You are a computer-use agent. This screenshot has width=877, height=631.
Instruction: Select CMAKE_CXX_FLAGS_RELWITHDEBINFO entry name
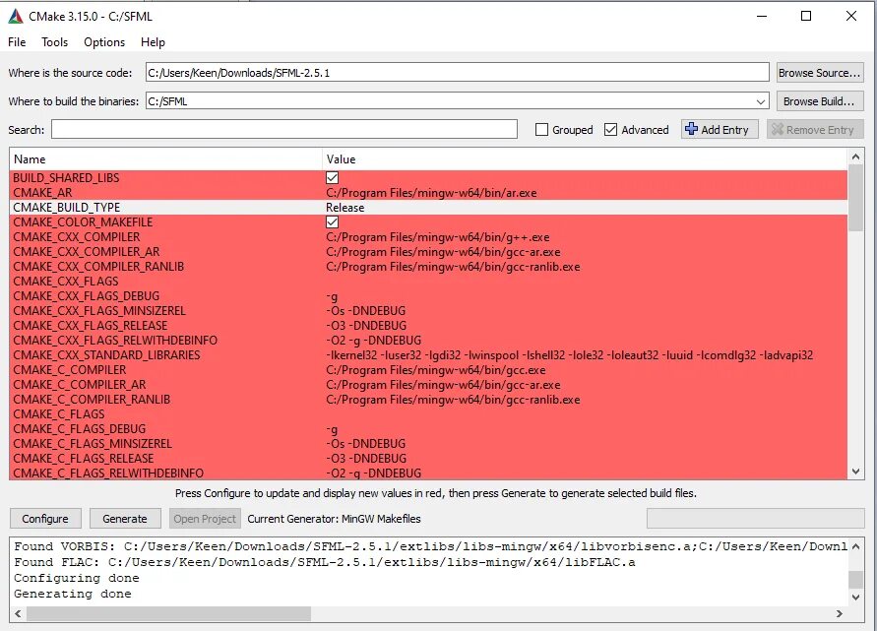[x=115, y=341]
